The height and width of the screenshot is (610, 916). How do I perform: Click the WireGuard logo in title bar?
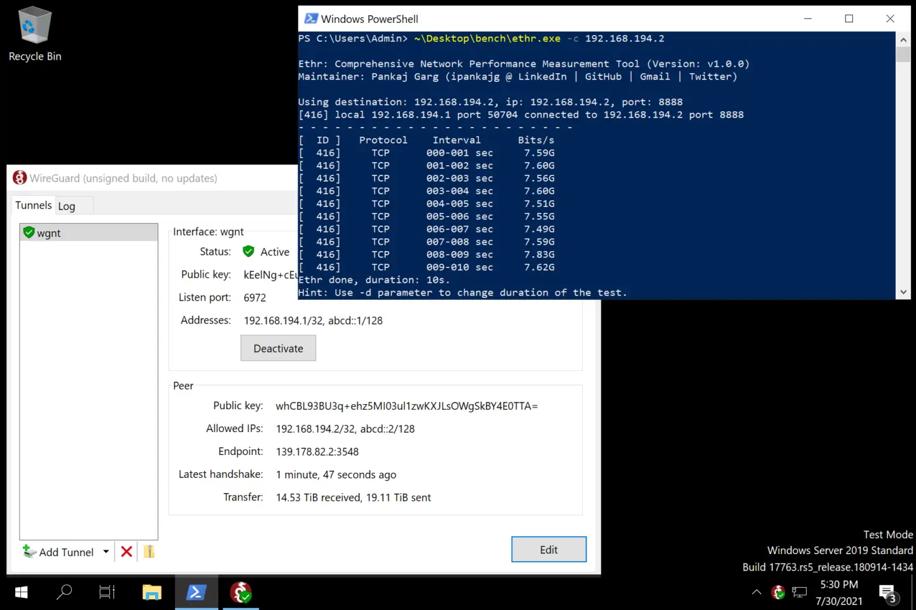[x=20, y=178]
